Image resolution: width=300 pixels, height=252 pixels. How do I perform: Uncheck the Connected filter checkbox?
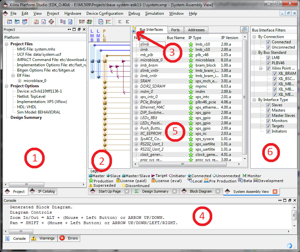click(268, 42)
